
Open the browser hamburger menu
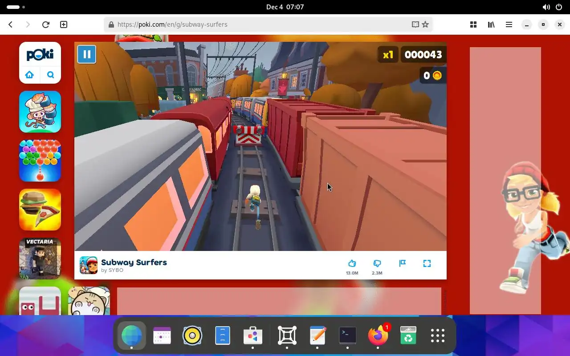click(509, 24)
